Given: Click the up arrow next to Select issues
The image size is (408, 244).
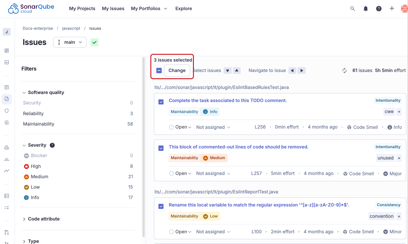Looking at the screenshot, I should pyautogui.click(x=237, y=71).
